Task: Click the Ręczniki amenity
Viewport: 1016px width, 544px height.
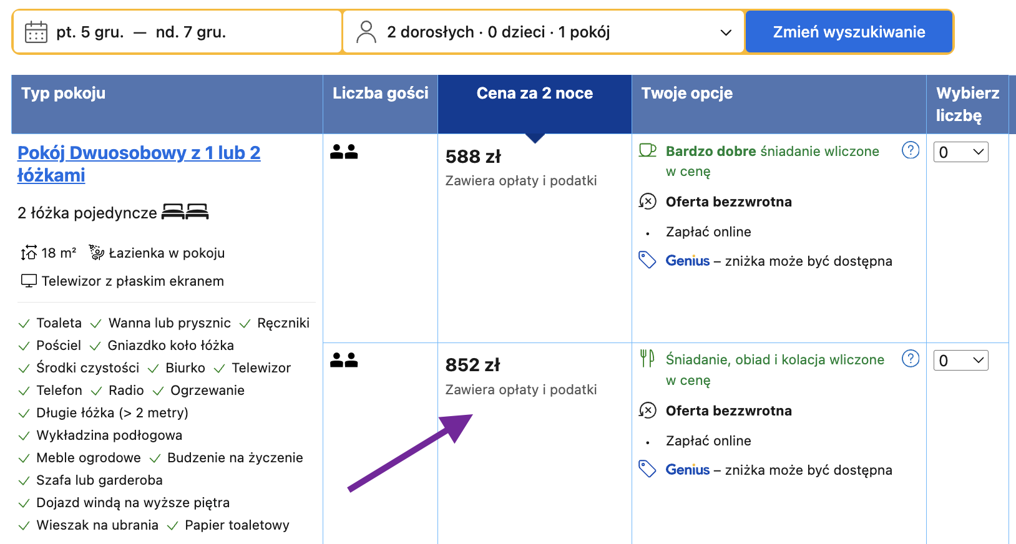Action: click(283, 323)
